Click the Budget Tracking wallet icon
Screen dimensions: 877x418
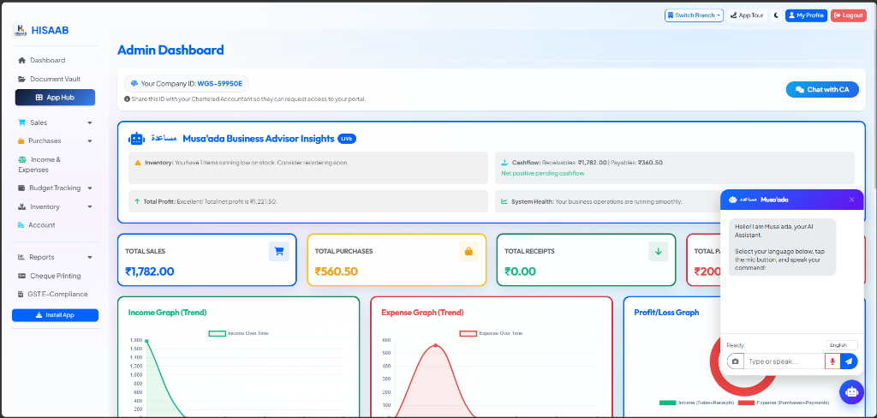(x=21, y=188)
